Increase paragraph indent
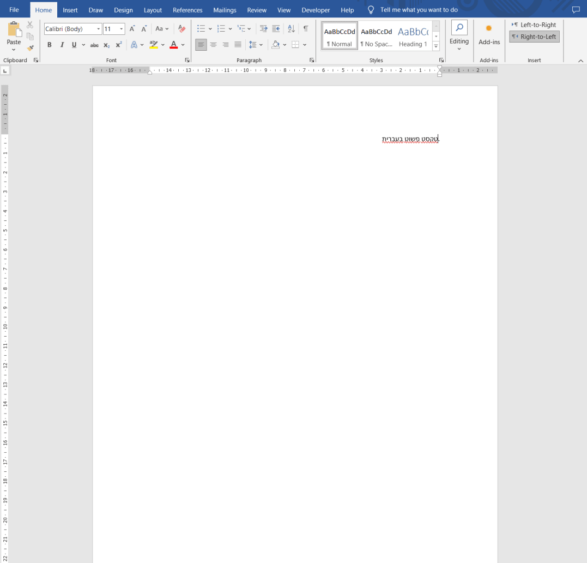587x563 pixels. 276,29
